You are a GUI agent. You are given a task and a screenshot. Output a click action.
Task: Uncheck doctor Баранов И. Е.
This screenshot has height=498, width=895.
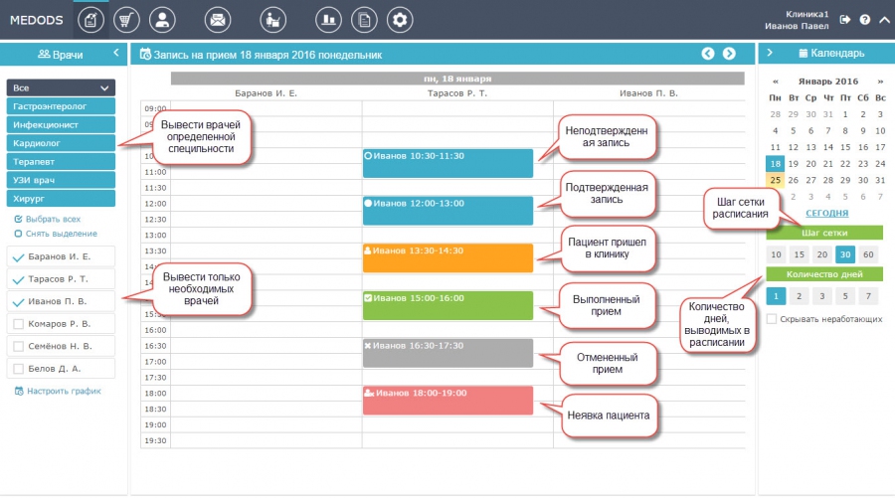point(18,257)
